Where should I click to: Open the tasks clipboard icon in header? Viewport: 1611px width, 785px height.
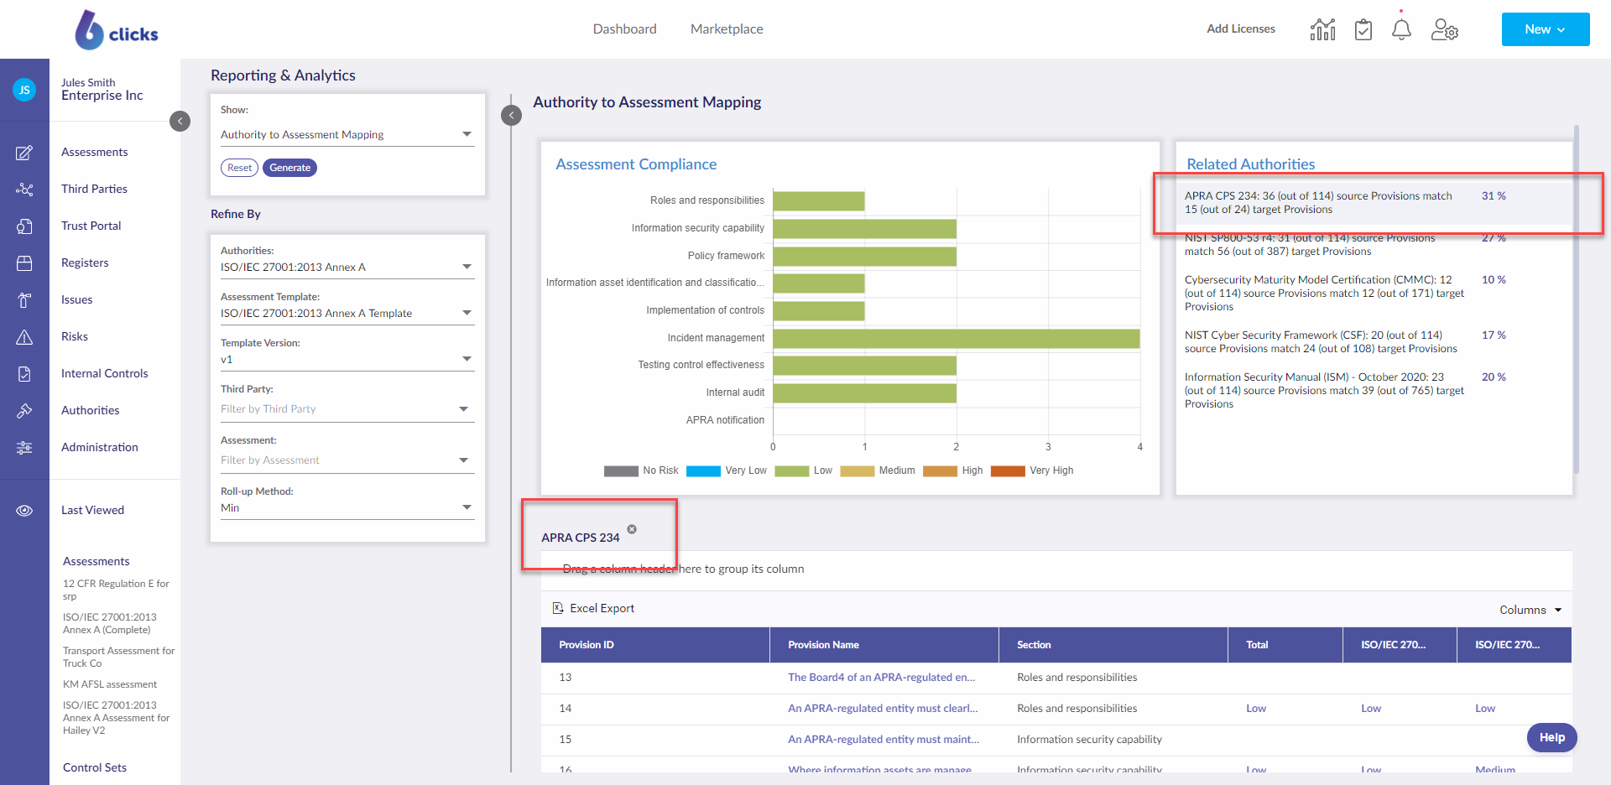(x=1363, y=30)
